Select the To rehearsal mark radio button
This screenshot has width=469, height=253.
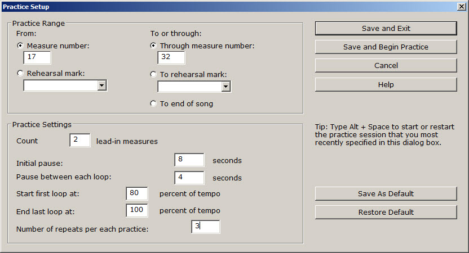153,74
